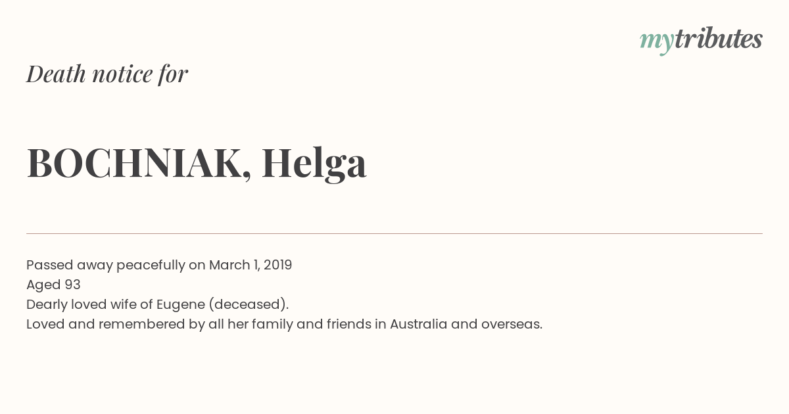
Task: Click the green "my" in the logo
Action: click(x=657, y=42)
